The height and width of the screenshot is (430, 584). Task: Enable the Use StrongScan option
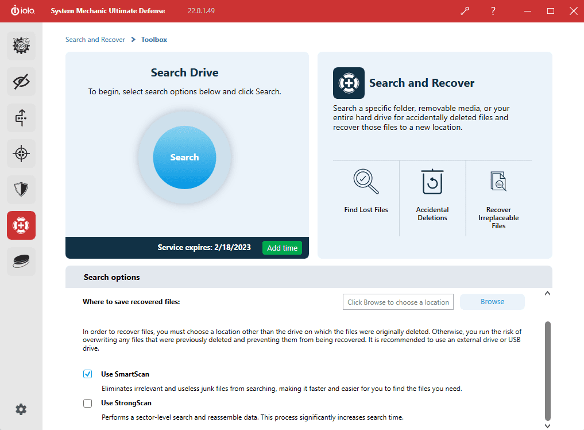[x=87, y=403]
